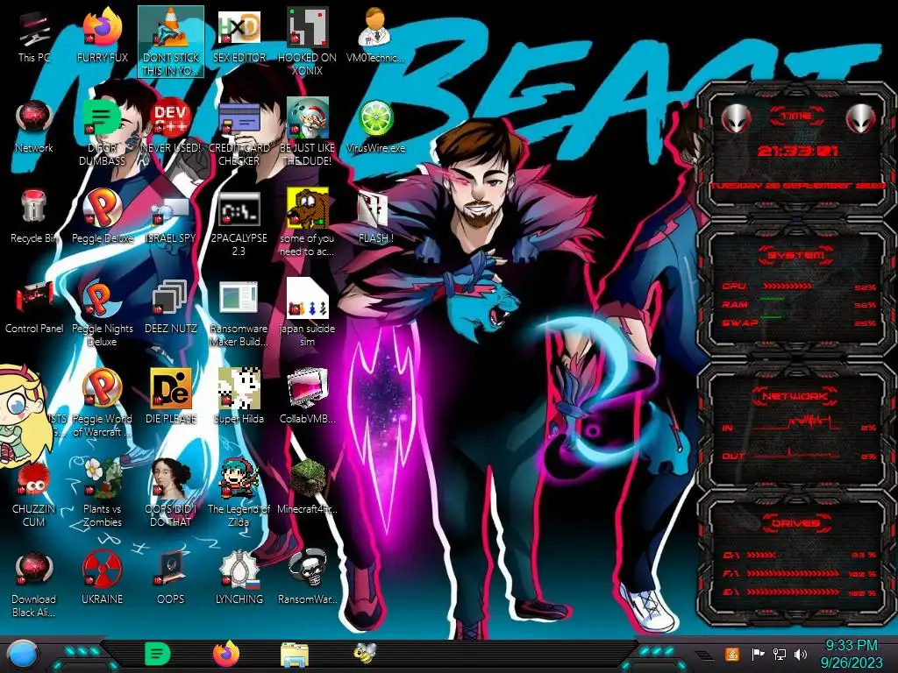Image resolution: width=898 pixels, height=673 pixels.
Task: Select the HxD hex editor desktop icon
Action: tap(239, 37)
